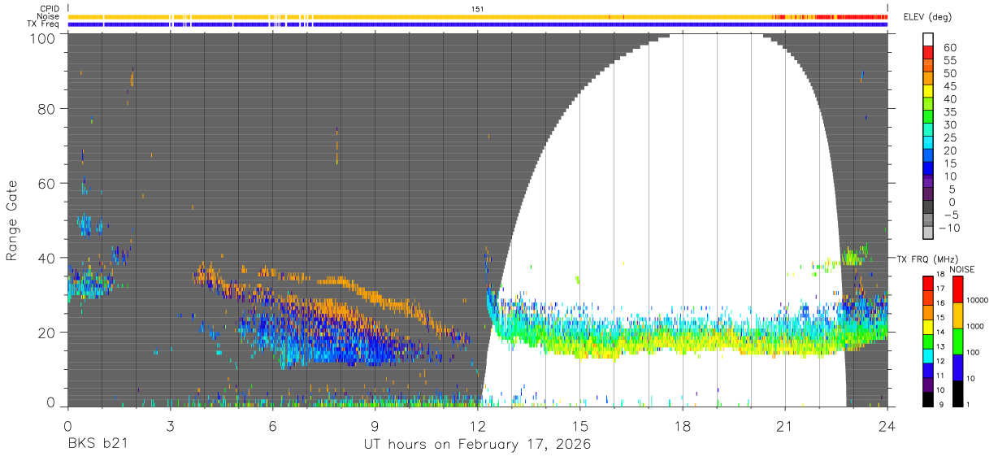
Task: Click NOISE legend value 1
Action: click(x=968, y=404)
